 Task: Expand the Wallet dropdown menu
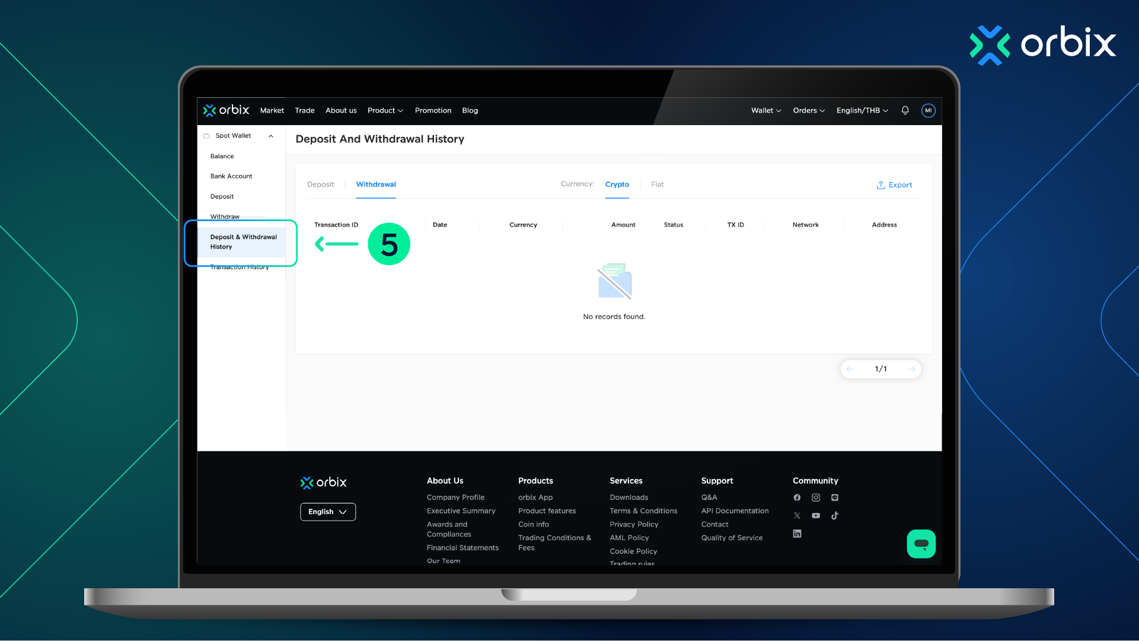click(766, 110)
